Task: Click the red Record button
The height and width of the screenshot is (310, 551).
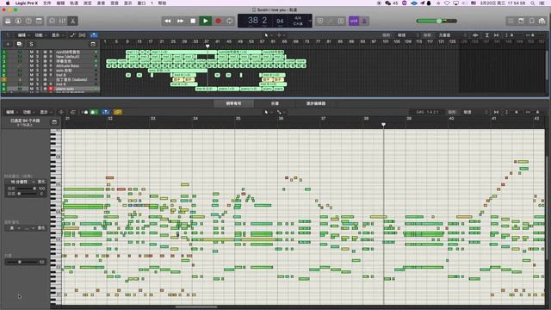Action: pos(218,21)
